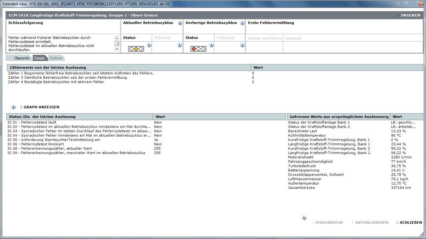Show the graph via Graph anzeigen

pyautogui.click(x=41, y=107)
